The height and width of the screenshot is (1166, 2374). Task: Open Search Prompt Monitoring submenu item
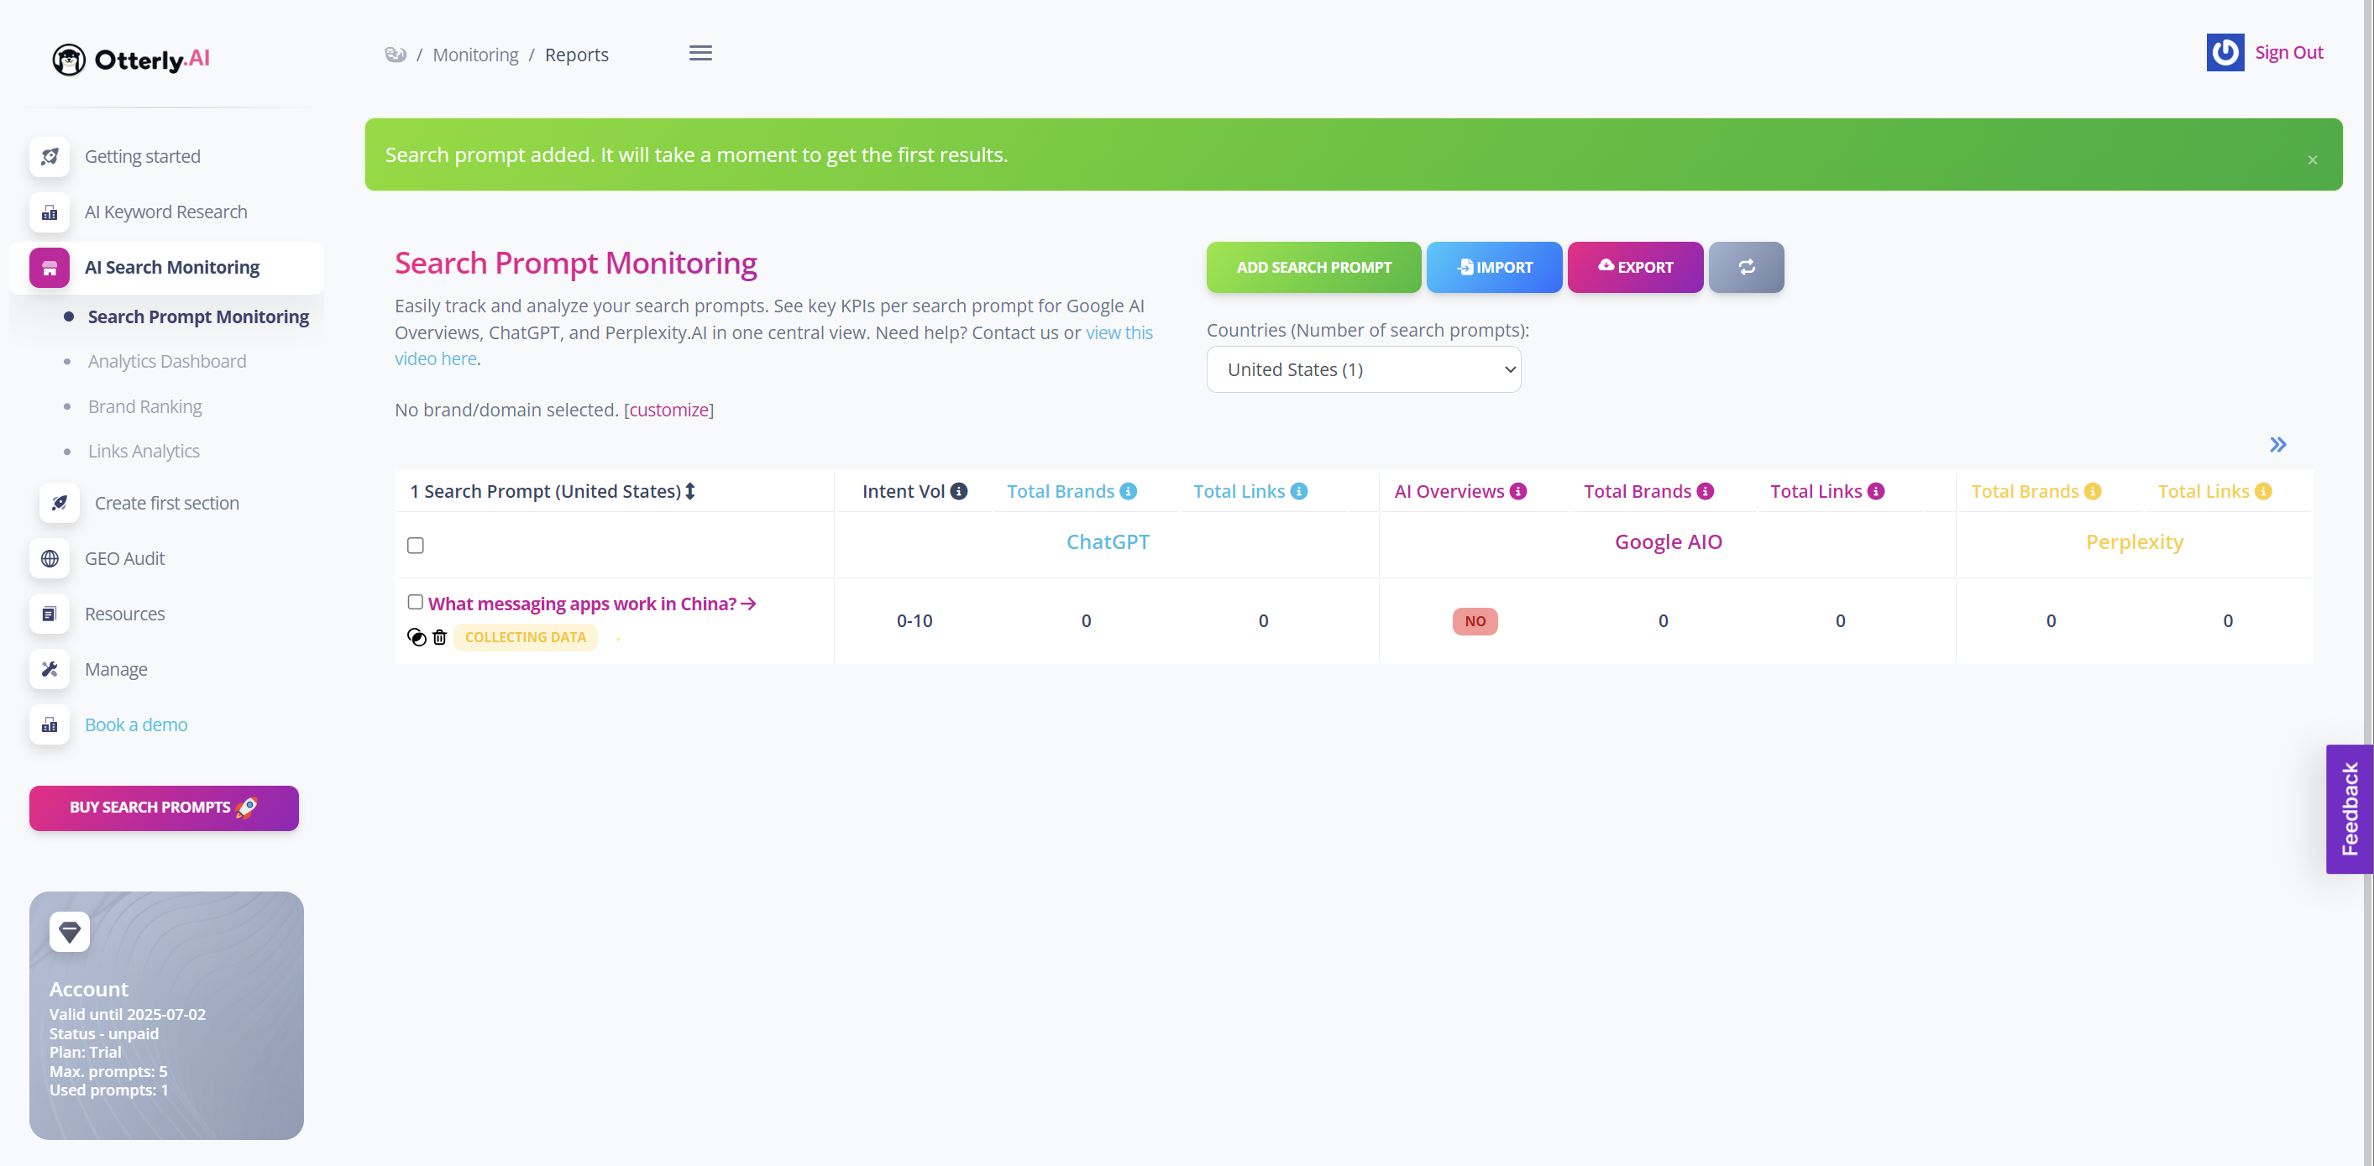(x=198, y=316)
